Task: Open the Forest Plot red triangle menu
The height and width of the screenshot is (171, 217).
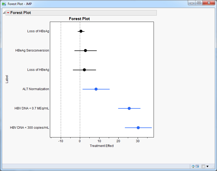Action: [8, 13]
